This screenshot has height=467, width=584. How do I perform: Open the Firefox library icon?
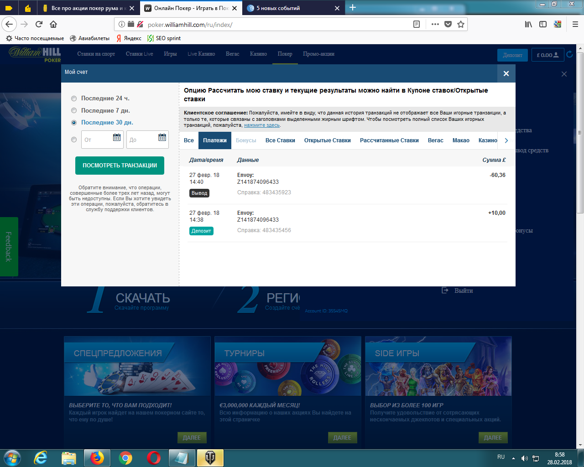[528, 24]
